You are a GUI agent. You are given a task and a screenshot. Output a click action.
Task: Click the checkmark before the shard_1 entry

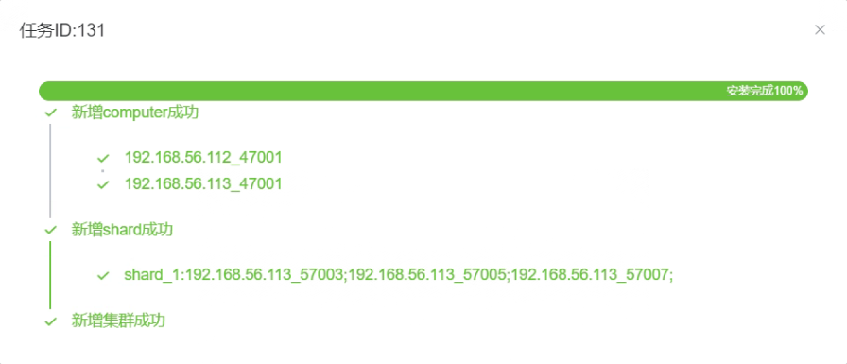[x=103, y=276]
